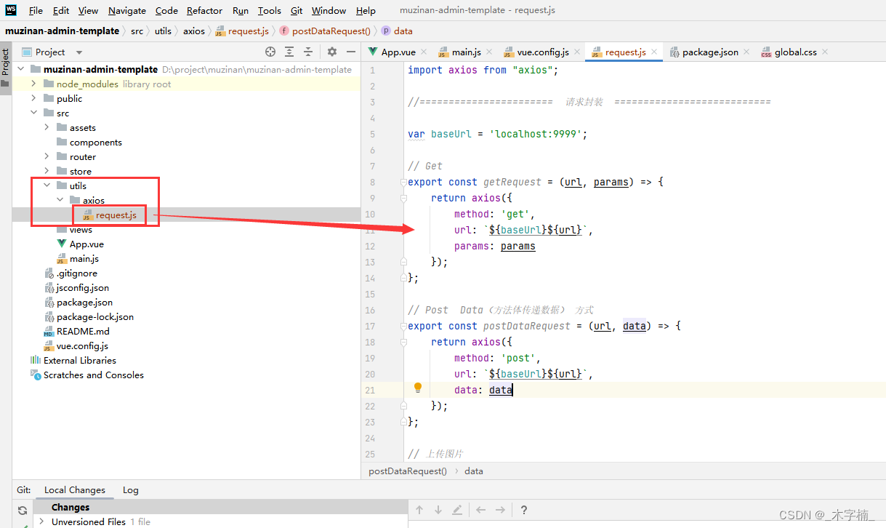
Task: Fold the getRequest function at line 8
Action: [x=403, y=182]
